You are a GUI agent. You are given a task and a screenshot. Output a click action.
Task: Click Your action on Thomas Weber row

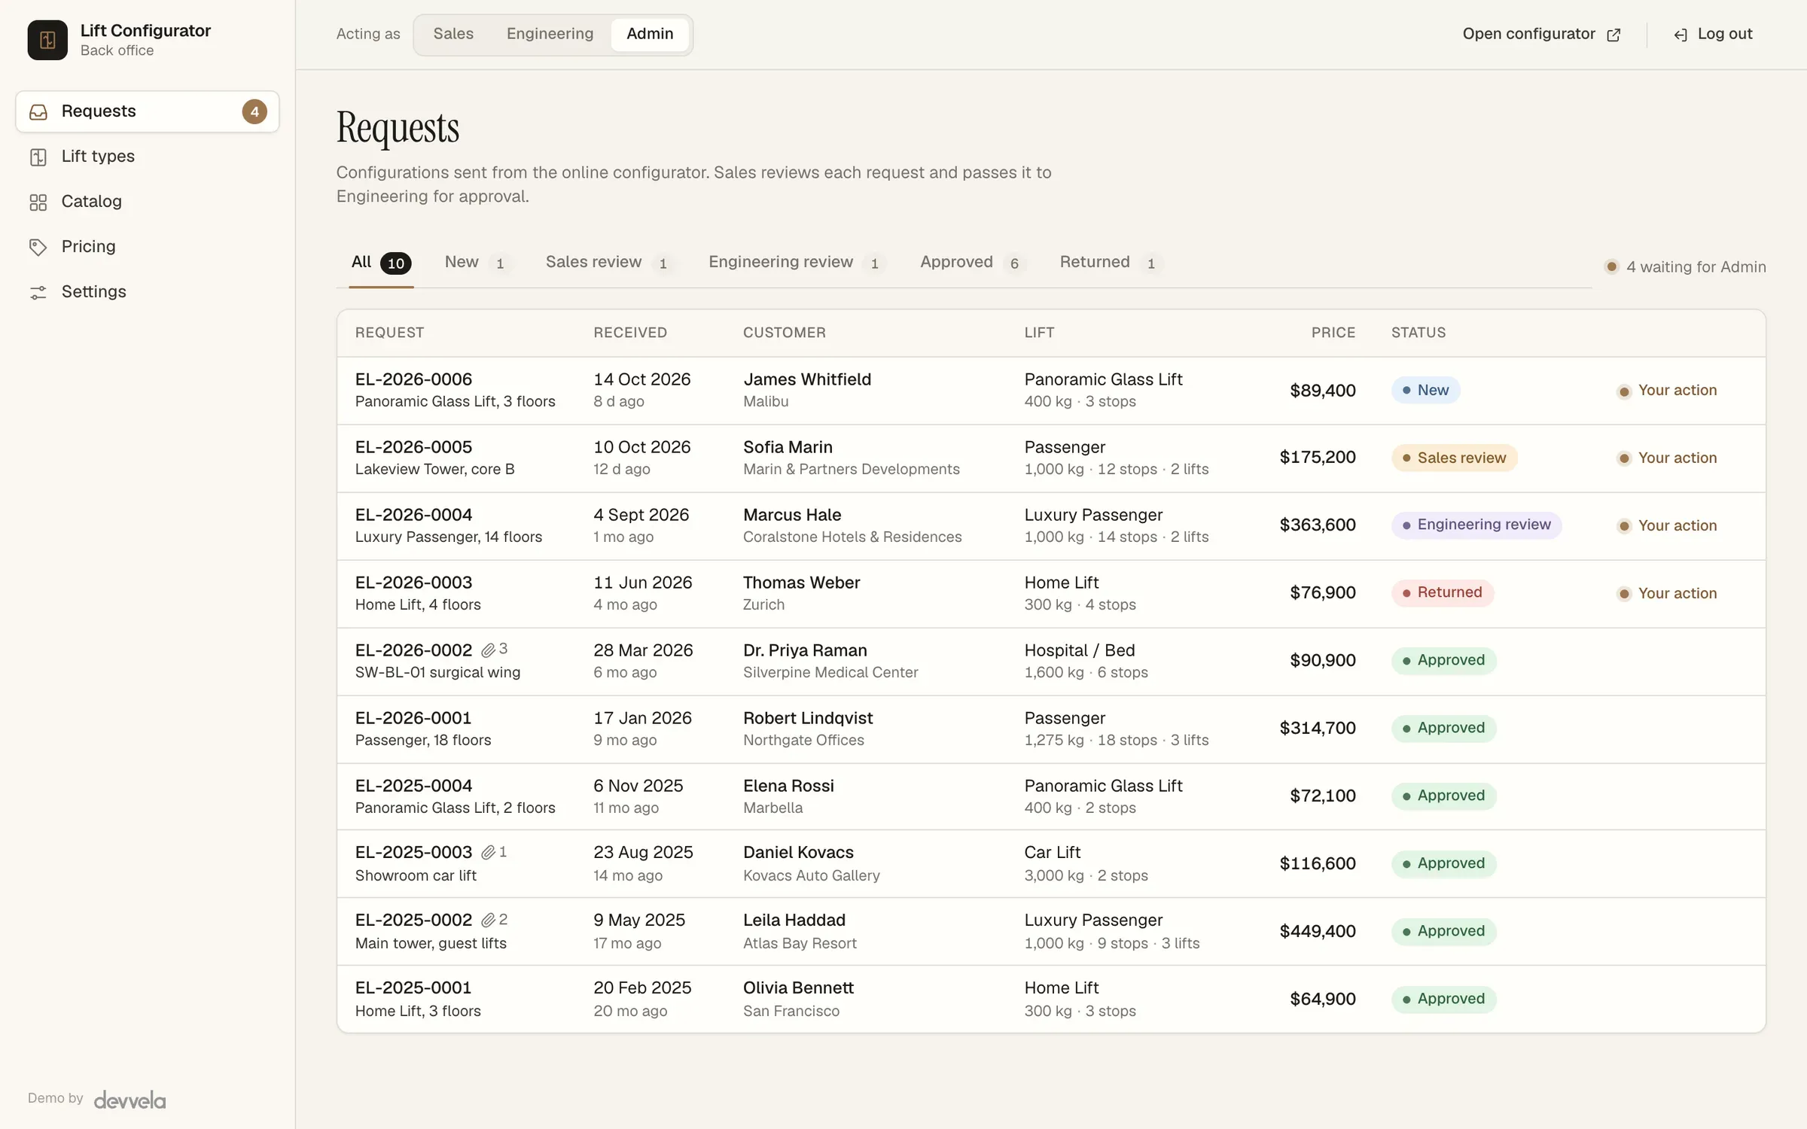[1667, 594]
